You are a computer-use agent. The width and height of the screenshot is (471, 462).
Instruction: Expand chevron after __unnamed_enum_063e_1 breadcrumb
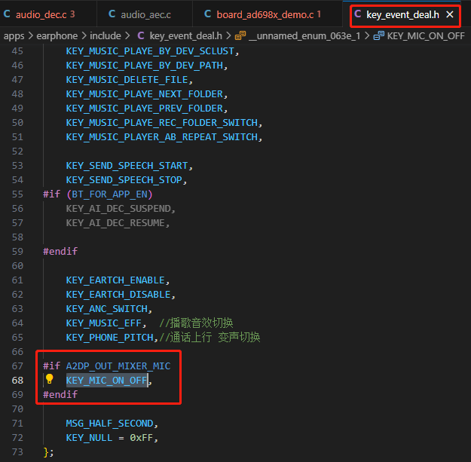click(367, 36)
